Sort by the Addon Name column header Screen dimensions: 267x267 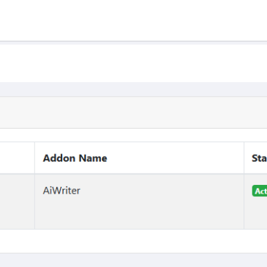pyautogui.click(x=75, y=158)
